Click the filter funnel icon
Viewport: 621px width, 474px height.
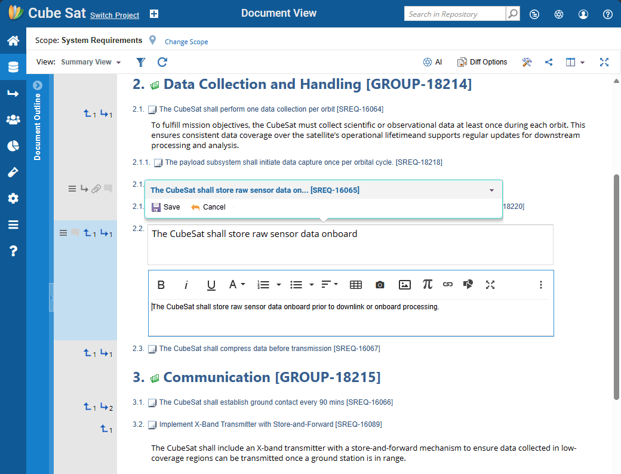(x=140, y=62)
